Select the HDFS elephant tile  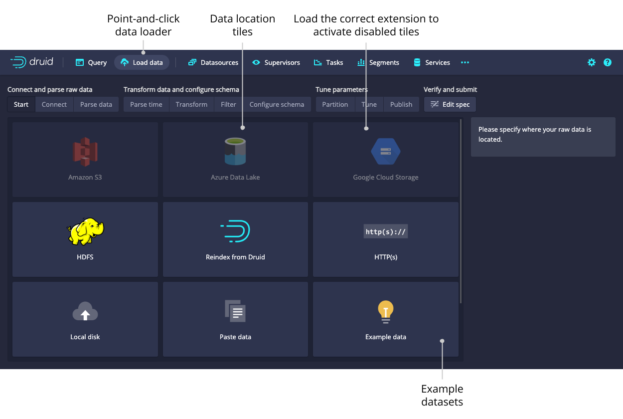tap(85, 239)
